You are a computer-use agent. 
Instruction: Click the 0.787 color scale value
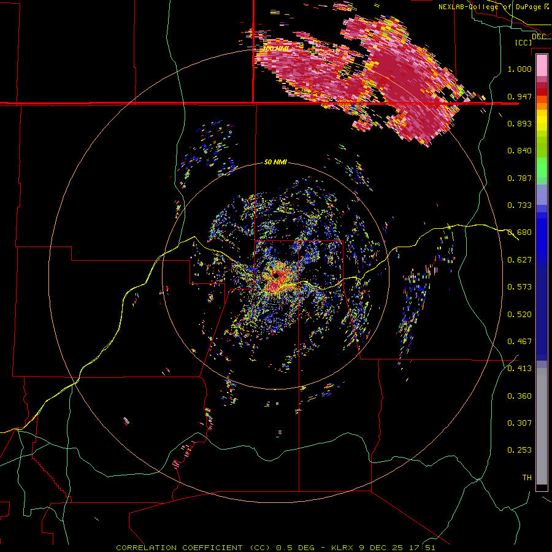click(519, 178)
